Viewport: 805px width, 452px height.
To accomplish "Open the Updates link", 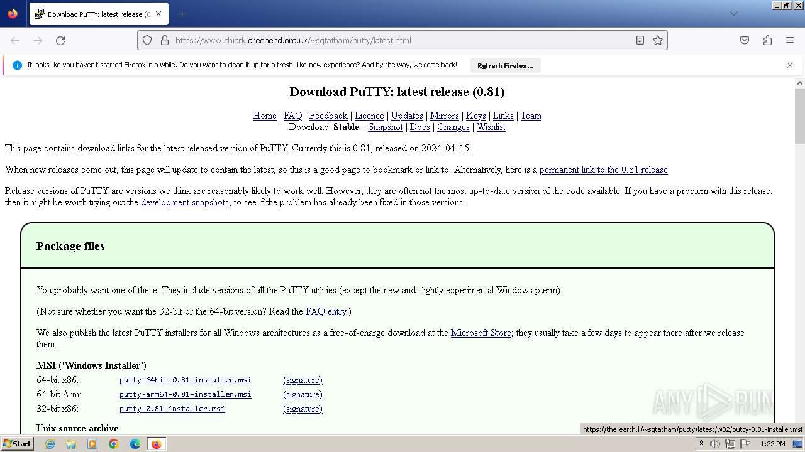I will point(407,116).
